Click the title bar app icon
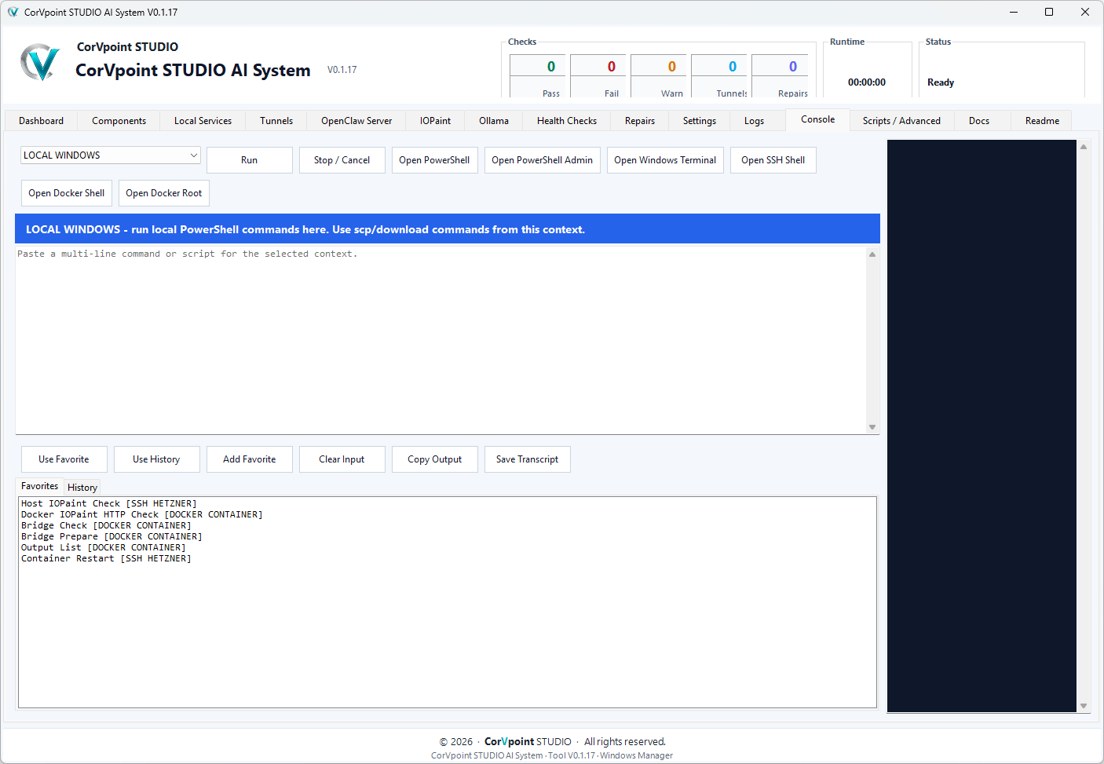The height and width of the screenshot is (764, 1104). [x=13, y=12]
